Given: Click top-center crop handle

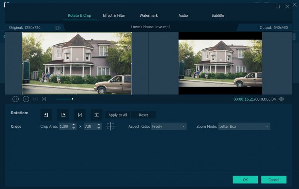Looking at the screenshot, I should (77, 33).
